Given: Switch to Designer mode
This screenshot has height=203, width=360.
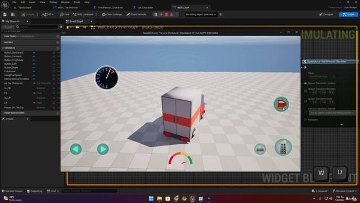Looking at the screenshot, I should point(326,15).
